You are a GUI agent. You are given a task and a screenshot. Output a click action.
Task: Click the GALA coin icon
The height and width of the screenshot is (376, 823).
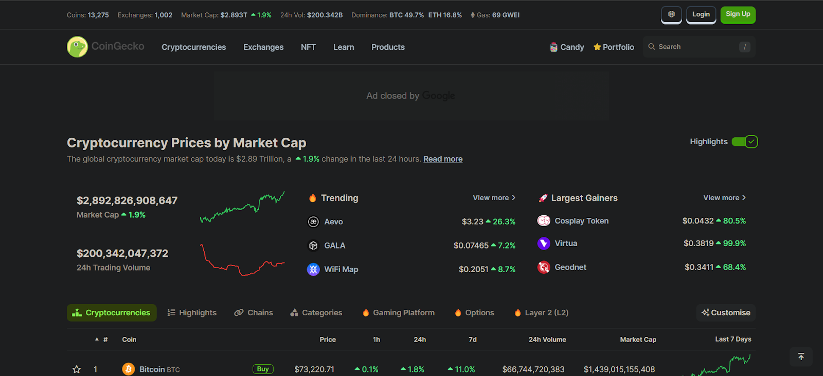pos(313,246)
